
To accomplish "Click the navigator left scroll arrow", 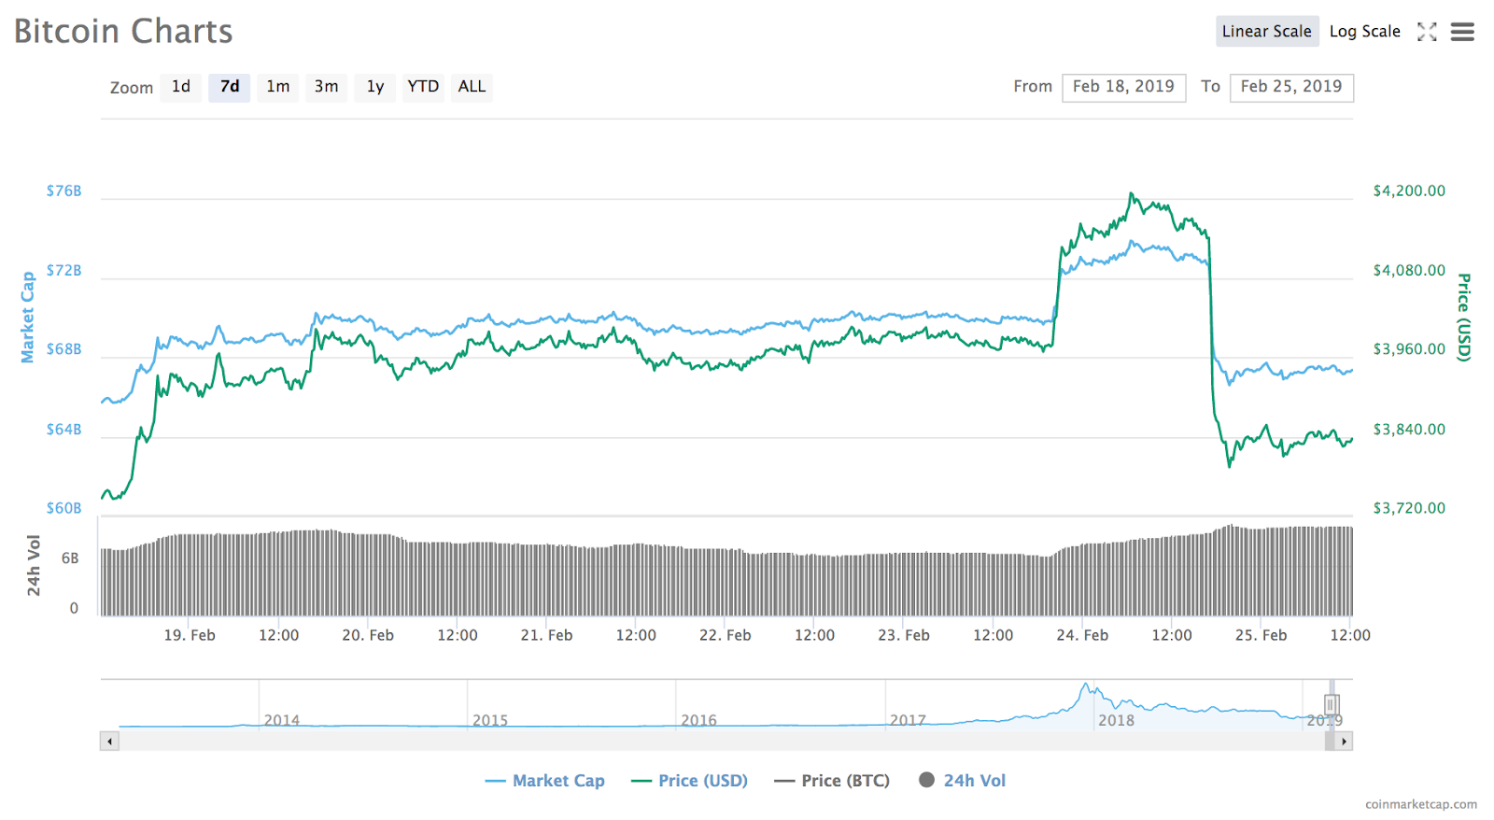I will (110, 742).
